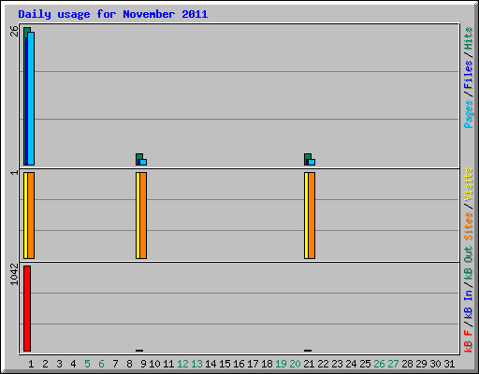Click day label 21 on the x-axis
This screenshot has height=374, width=479.
tap(309, 364)
